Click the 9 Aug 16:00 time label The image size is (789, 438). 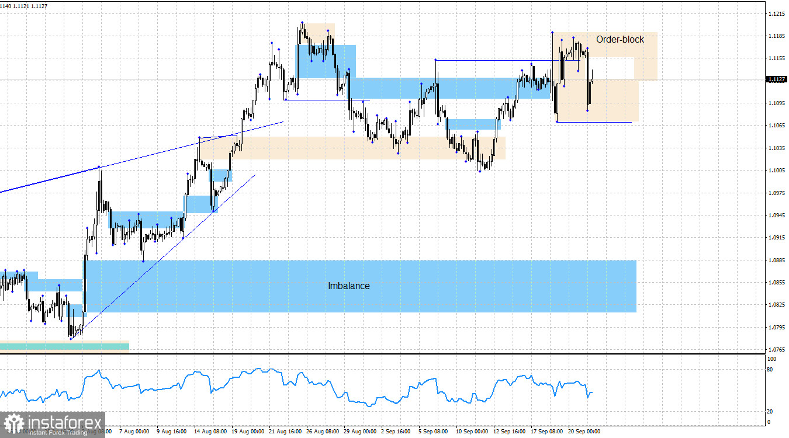172,432
